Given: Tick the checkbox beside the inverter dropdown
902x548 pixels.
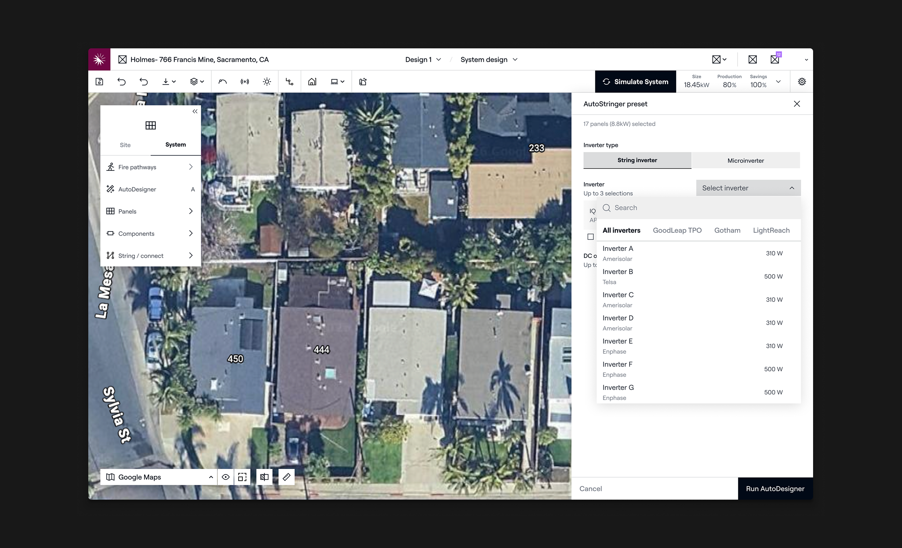Looking at the screenshot, I should click(x=590, y=237).
